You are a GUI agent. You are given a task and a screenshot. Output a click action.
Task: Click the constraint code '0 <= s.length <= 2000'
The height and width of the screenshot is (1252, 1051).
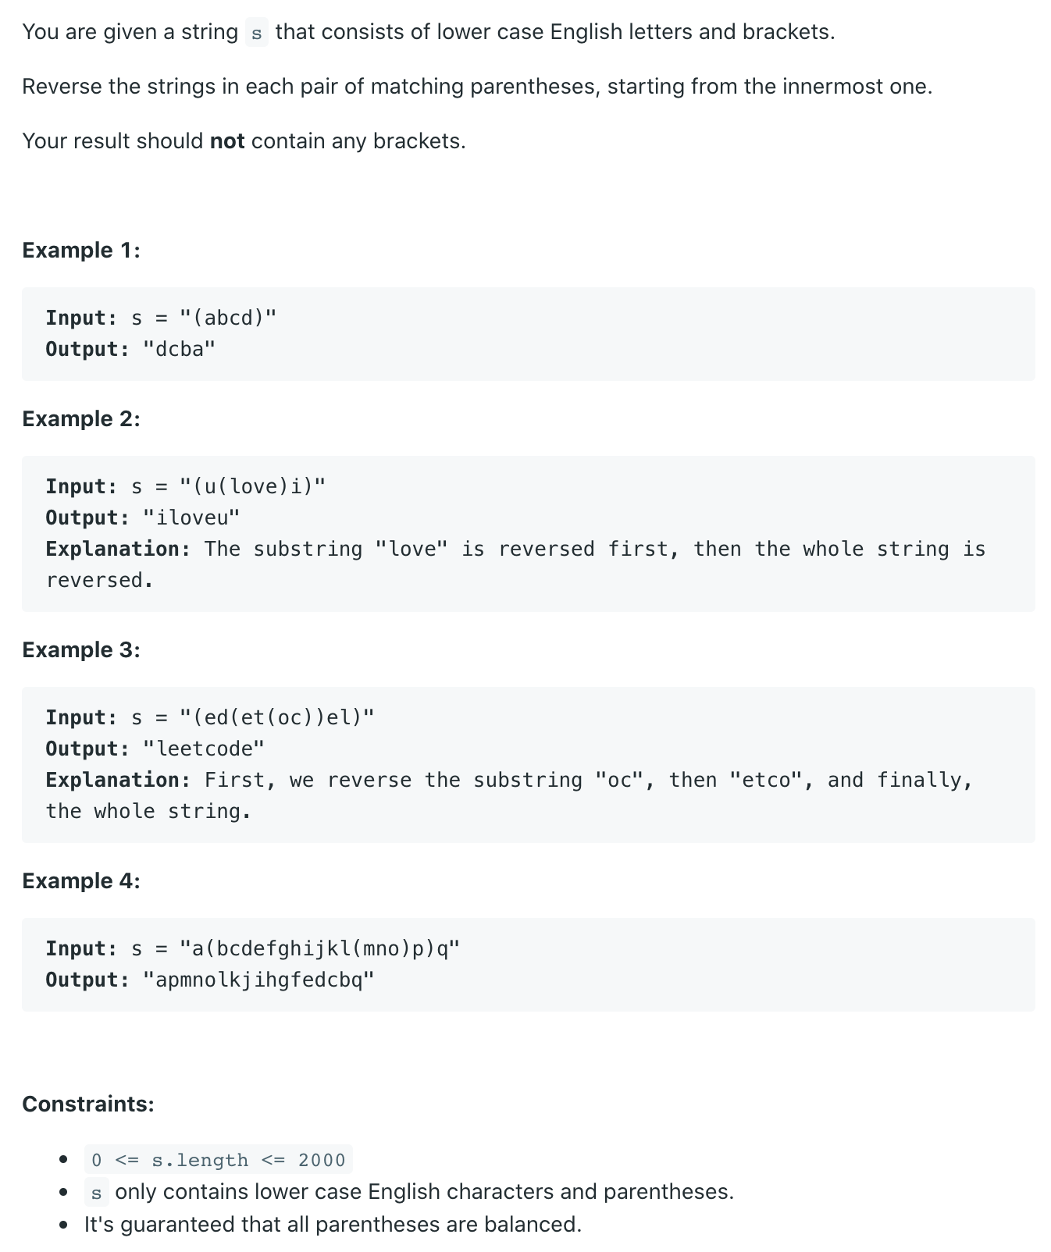point(219,1160)
